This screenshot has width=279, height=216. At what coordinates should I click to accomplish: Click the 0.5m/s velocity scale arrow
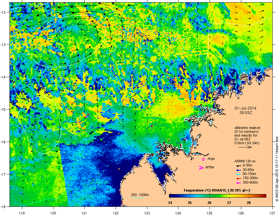[x=245, y=147]
